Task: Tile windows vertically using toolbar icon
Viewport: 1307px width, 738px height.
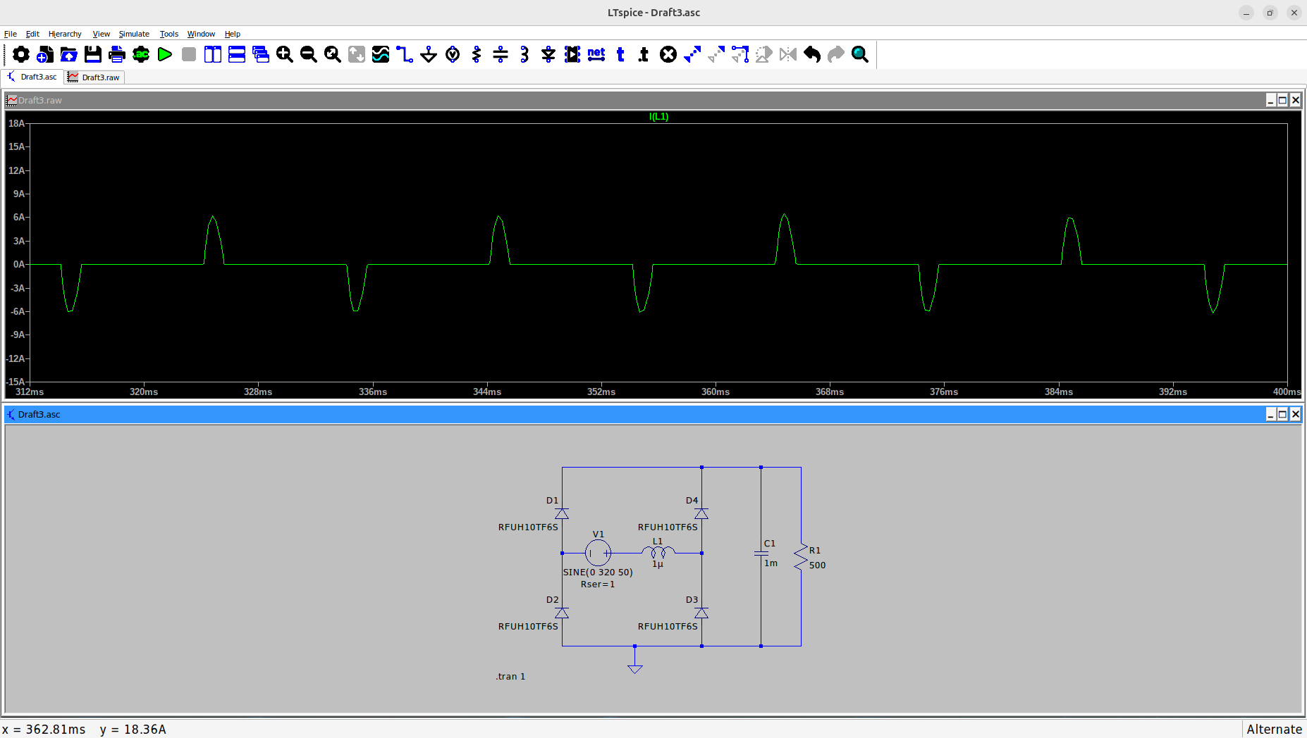Action: coord(213,54)
